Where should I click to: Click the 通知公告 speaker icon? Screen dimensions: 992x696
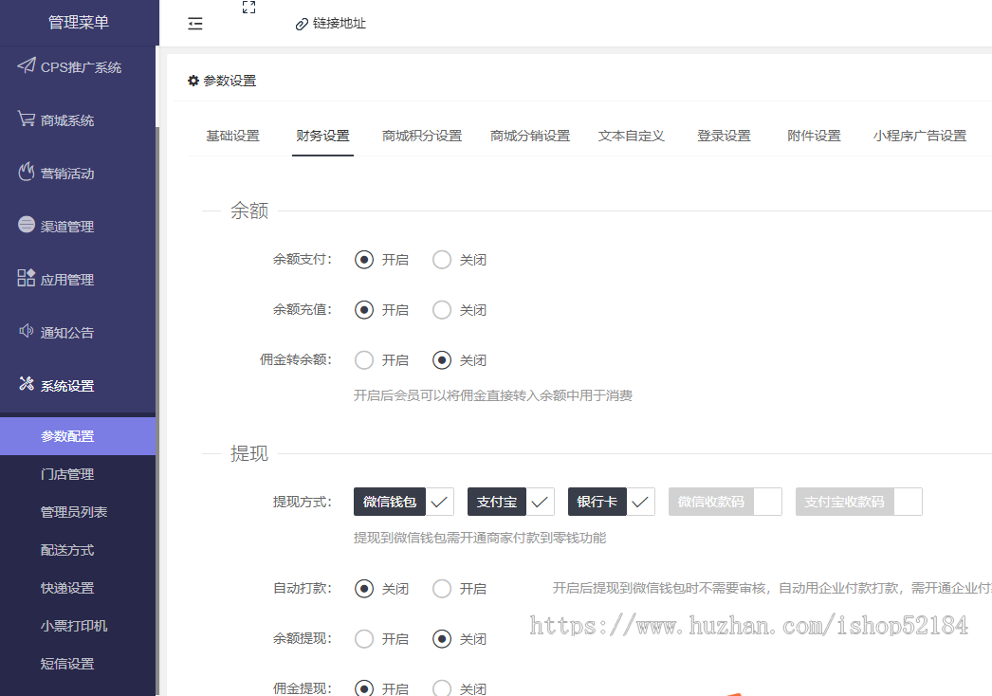pyautogui.click(x=26, y=331)
